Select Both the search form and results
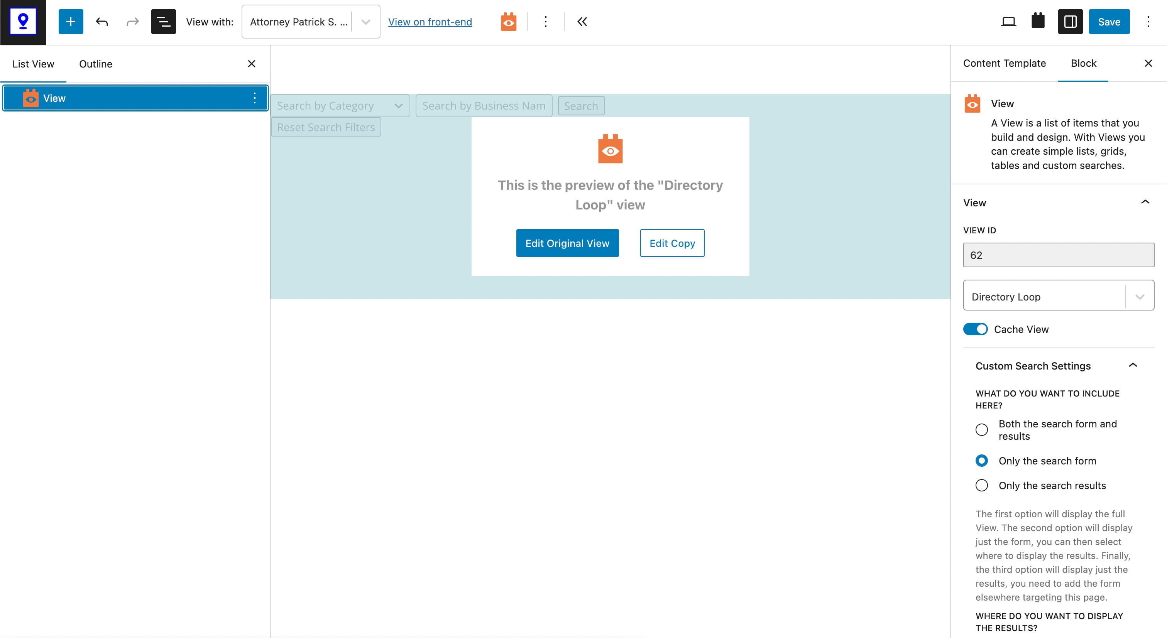Image resolution: width=1167 pixels, height=638 pixels. tap(982, 430)
